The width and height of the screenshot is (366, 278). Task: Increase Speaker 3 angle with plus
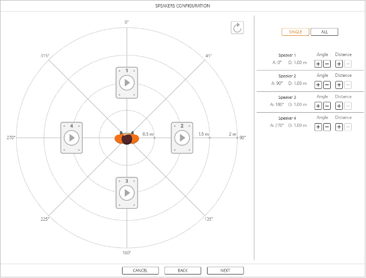pyautogui.click(x=318, y=106)
